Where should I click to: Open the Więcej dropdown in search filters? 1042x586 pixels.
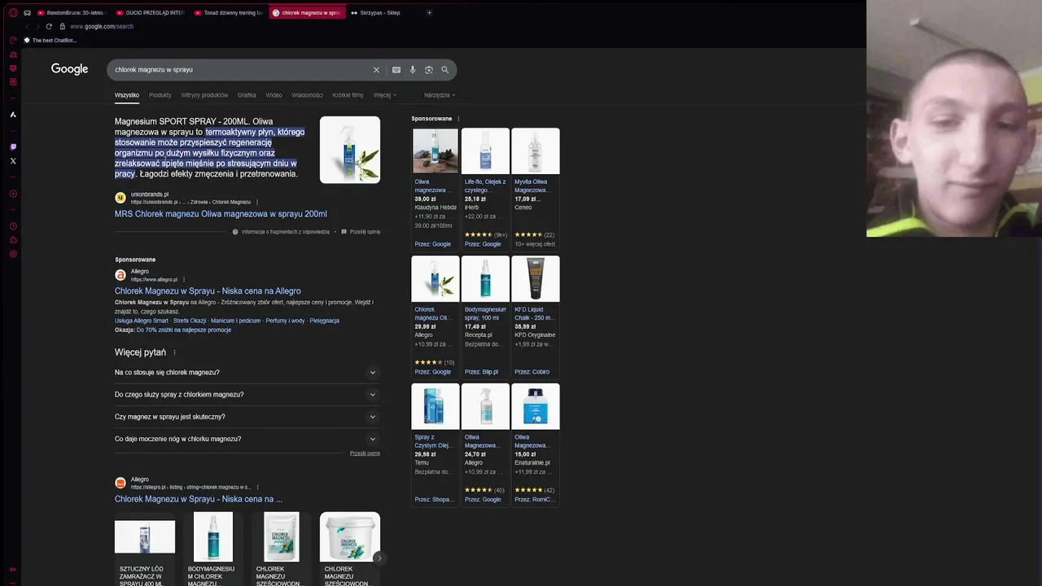point(384,95)
